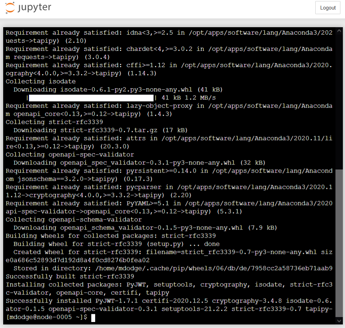Viewport: 345px width, 328px height.
Task: Click the isodate download progress bar
Action: tap(91, 98)
